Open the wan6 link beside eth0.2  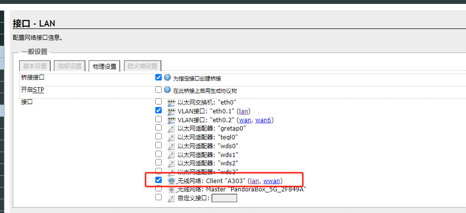click(x=264, y=120)
